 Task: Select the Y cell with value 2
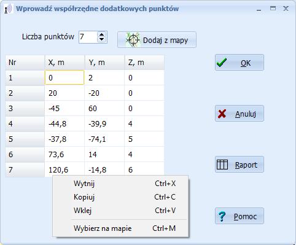(x=104, y=77)
